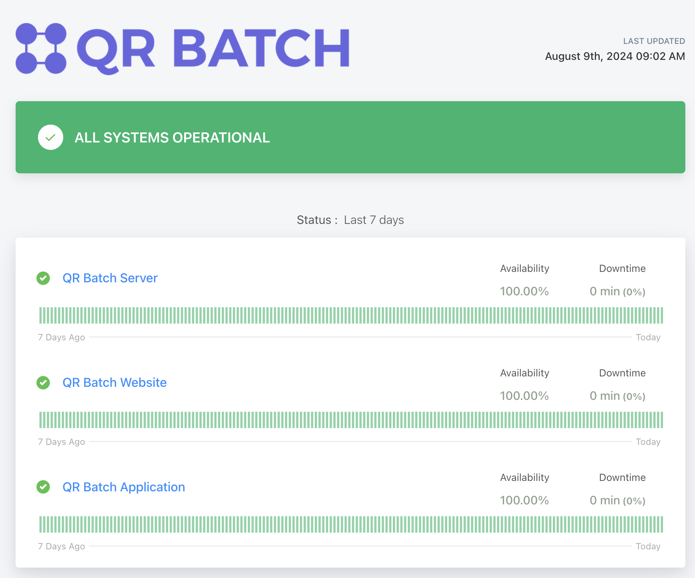The image size is (695, 578).
Task: Click the QR Batch Server uptime bar
Action: point(351,315)
